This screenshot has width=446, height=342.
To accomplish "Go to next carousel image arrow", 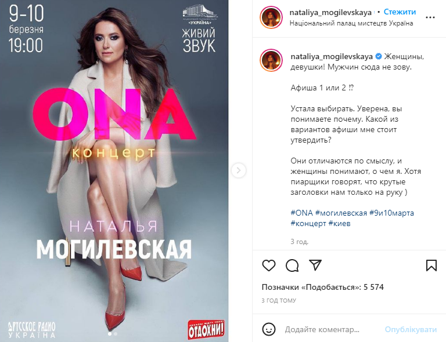I will [239, 170].
